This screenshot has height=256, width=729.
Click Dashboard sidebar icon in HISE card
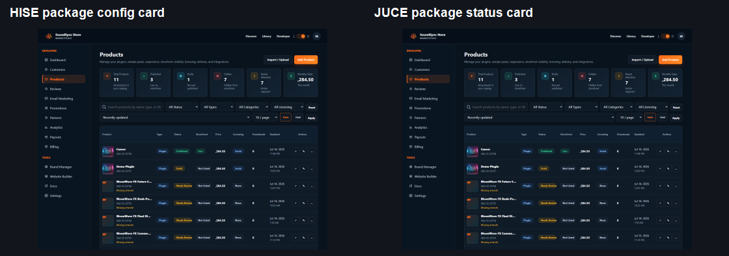[x=46, y=60]
